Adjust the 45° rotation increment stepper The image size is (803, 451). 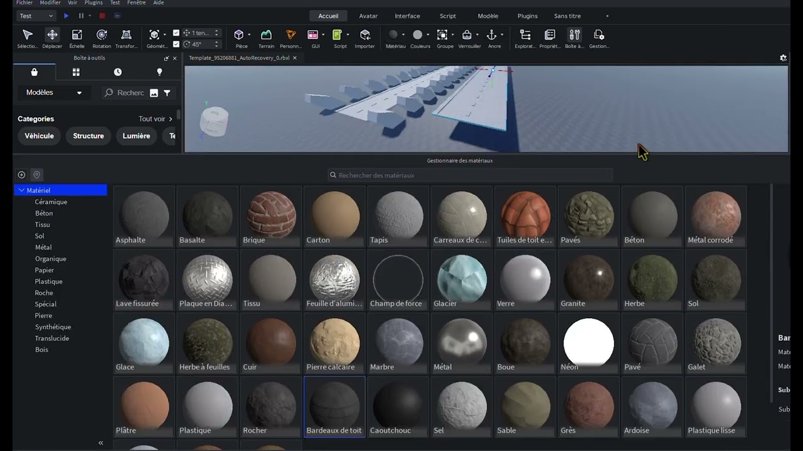tap(216, 44)
